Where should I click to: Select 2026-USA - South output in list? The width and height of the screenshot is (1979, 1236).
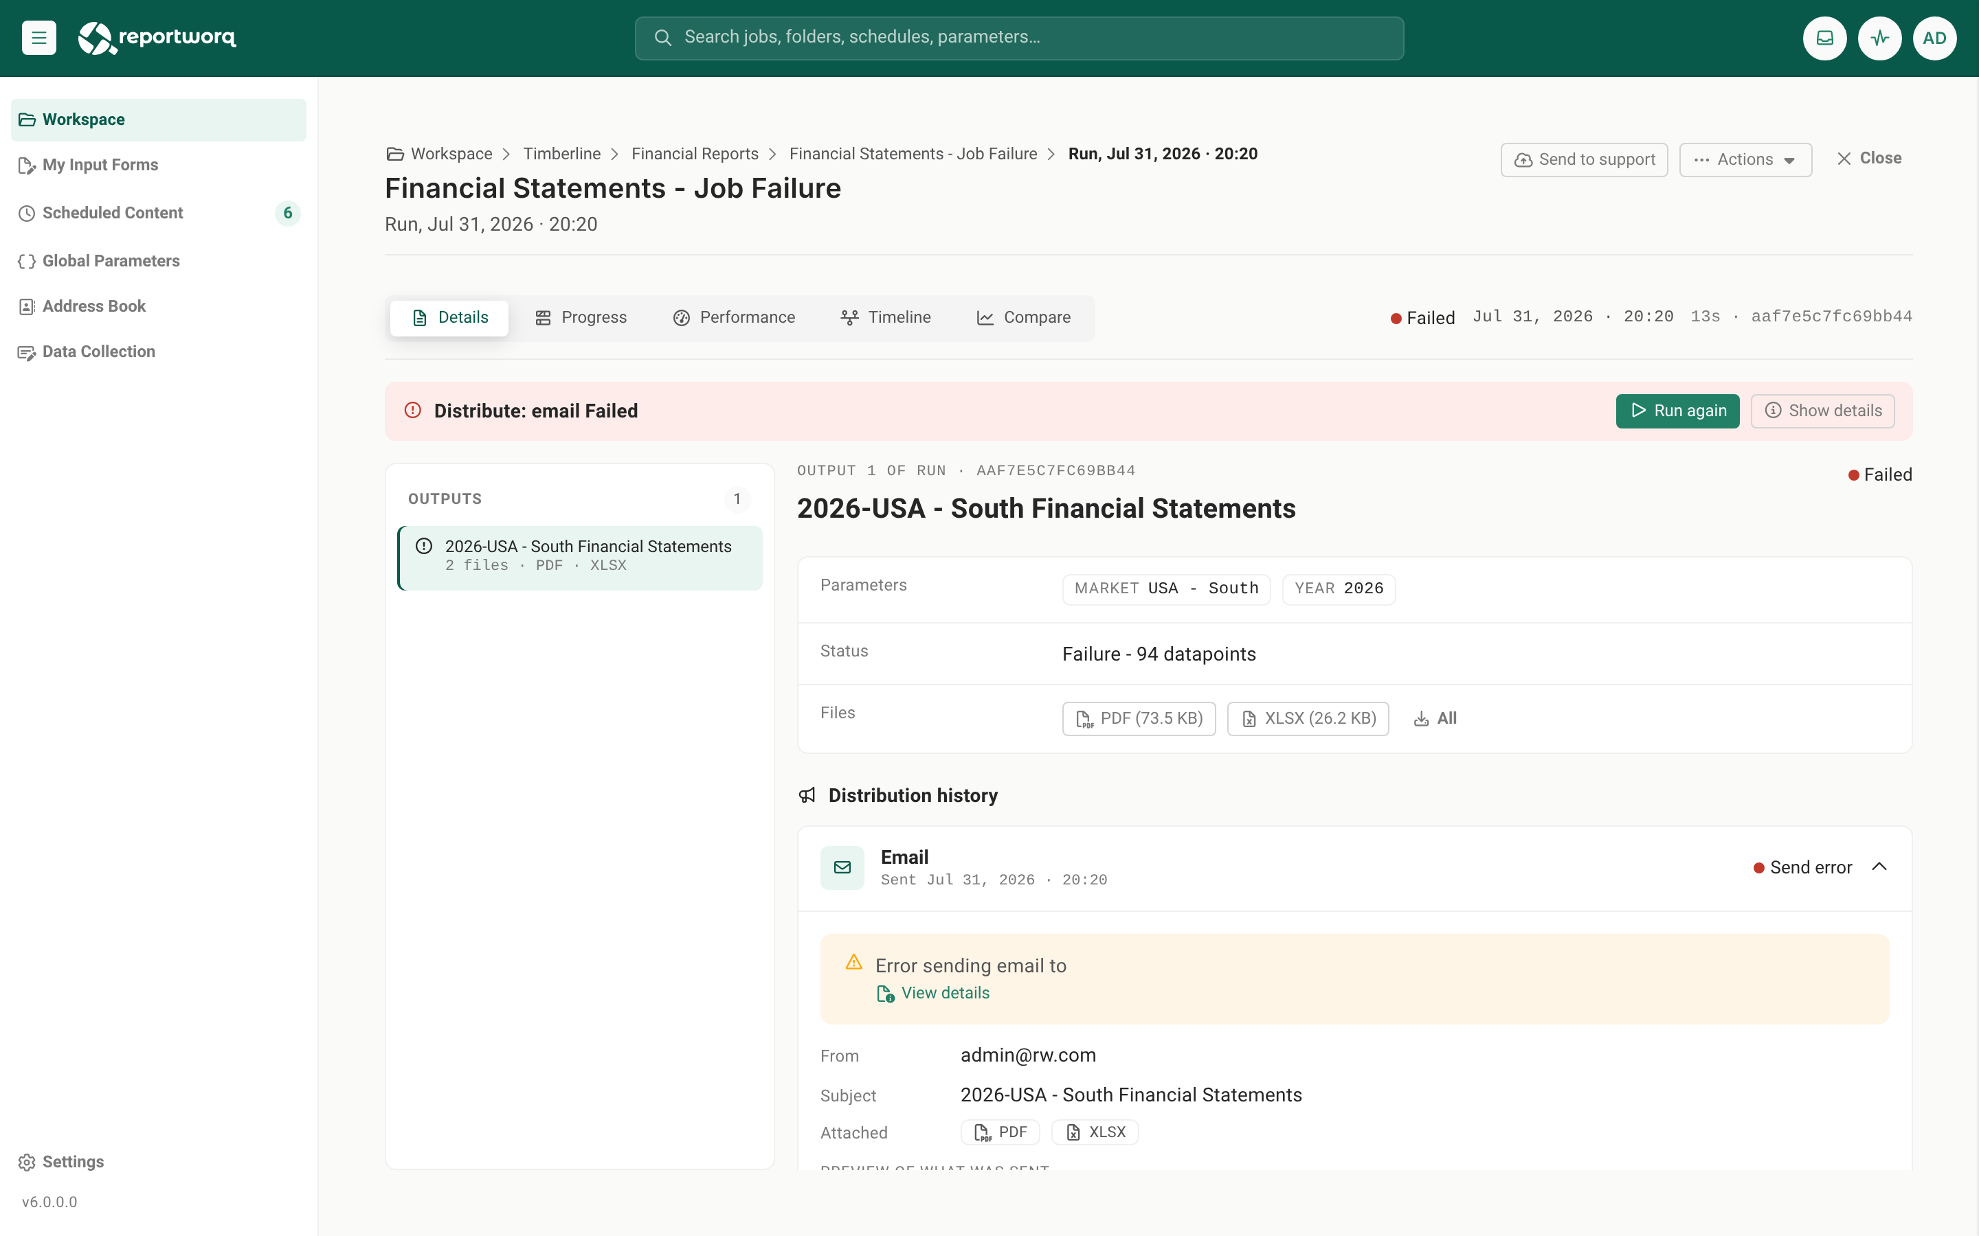pyautogui.click(x=580, y=557)
